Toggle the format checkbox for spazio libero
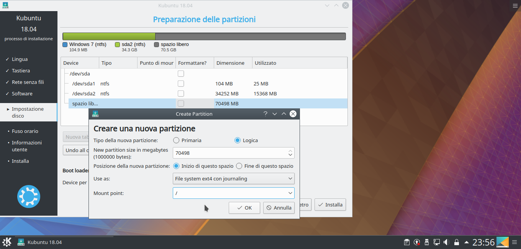Image resolution: width=521 pixels, height=249 pixels. pyautogui.click(x=181, y=103)
